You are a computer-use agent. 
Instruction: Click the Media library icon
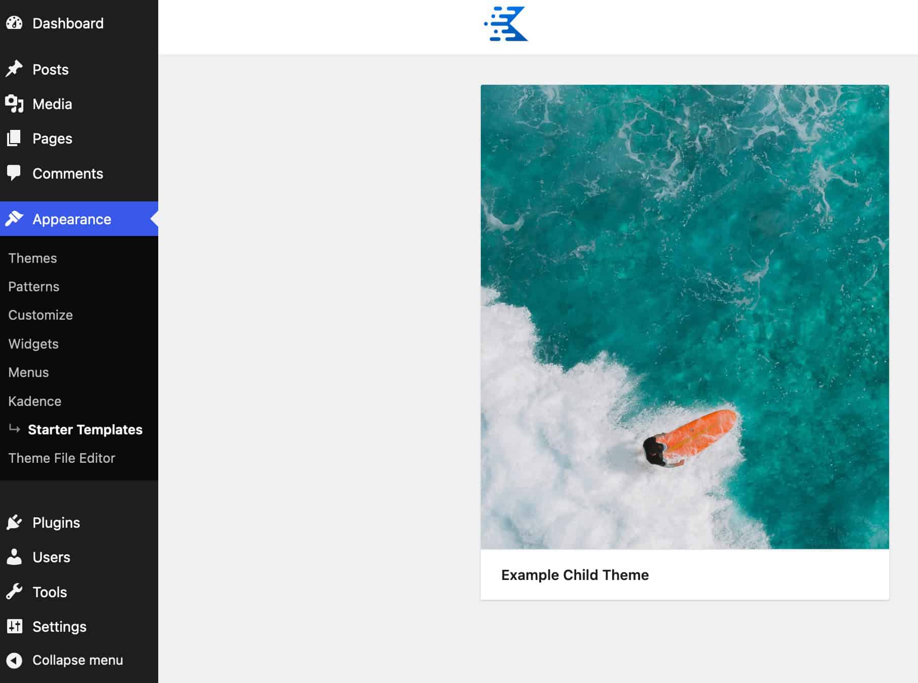[x=14, y=104]
